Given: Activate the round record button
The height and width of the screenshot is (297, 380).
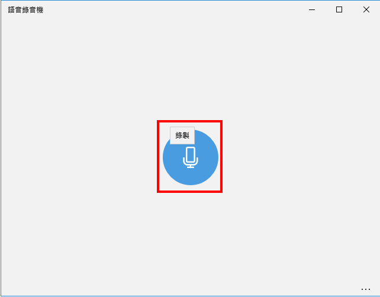Looking at the screenshot, I should point(191,157).
